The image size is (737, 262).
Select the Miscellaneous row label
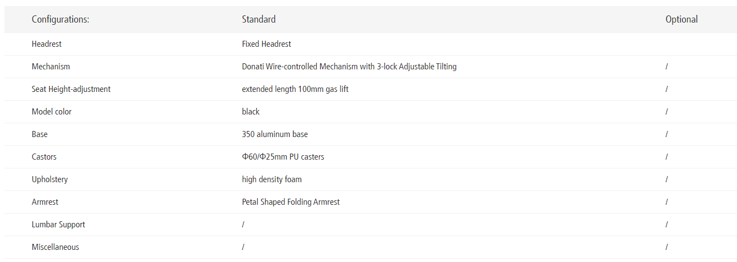click(56, 247)
